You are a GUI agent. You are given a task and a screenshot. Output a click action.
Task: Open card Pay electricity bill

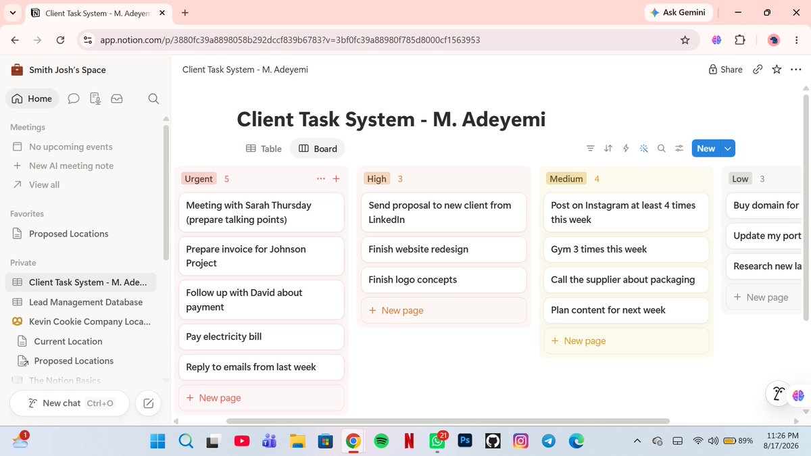tap(261, 336)
